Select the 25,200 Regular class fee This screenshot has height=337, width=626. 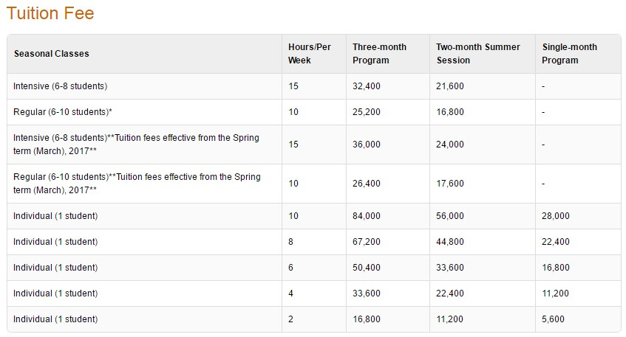coord(367,112)
